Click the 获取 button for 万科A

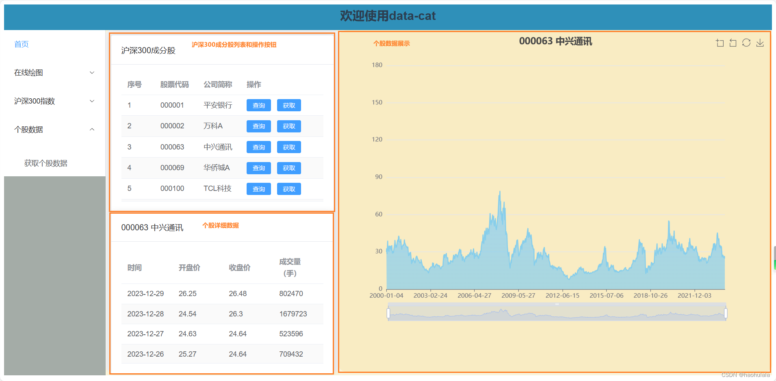(289, 126)
